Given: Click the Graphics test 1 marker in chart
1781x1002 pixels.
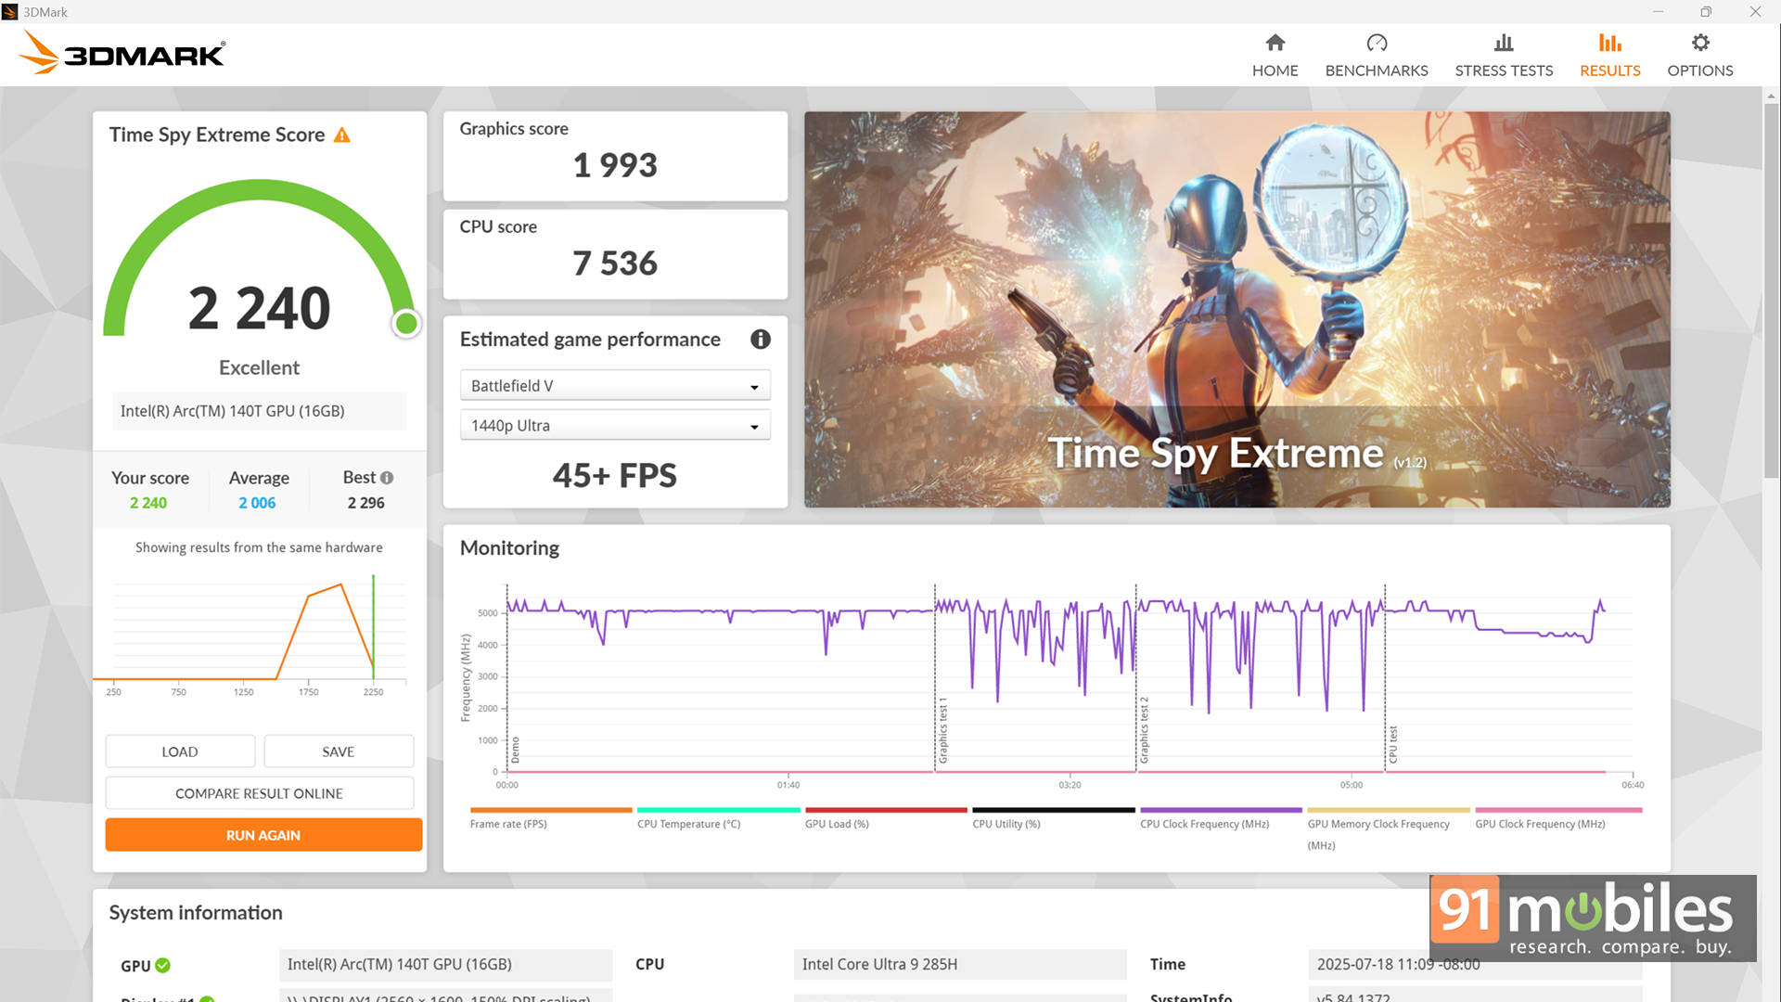Looking at the screenshot, I should pyautogui.click(x=942, y=730).
